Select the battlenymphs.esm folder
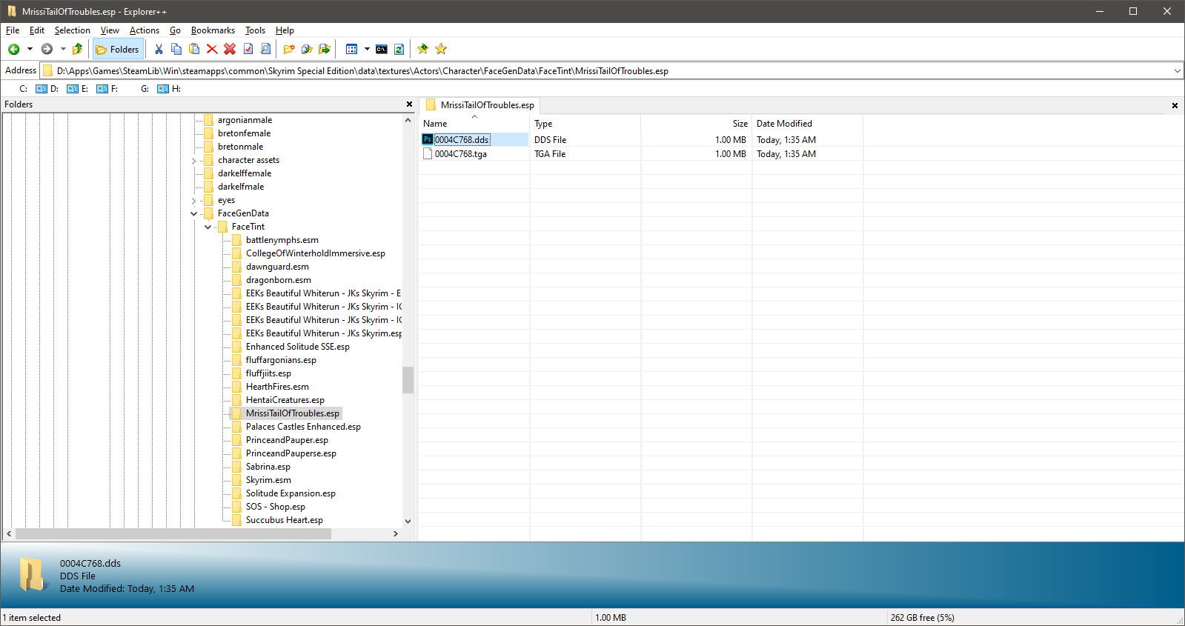The image size is (1185, 626). [282, 240]
